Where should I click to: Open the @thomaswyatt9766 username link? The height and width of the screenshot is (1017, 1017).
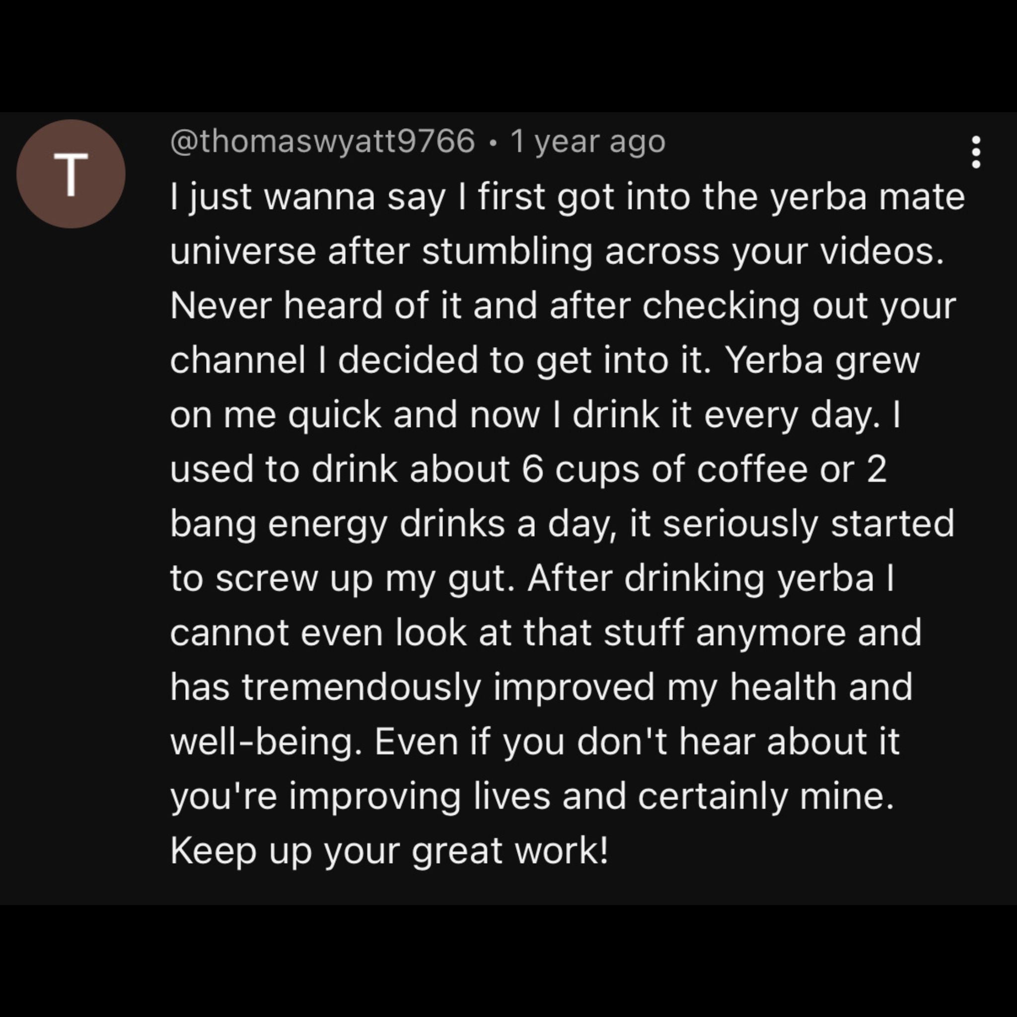click(322, 142)
